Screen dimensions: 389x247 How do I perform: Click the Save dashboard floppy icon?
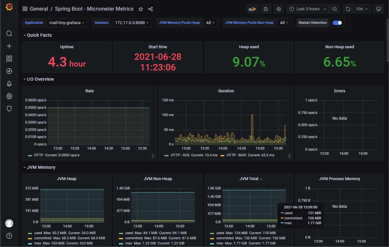(266, 9)
